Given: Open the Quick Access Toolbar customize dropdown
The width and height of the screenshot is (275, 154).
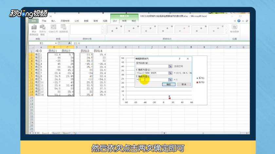Looking at the screenshot, I should [x=51, y=16].
